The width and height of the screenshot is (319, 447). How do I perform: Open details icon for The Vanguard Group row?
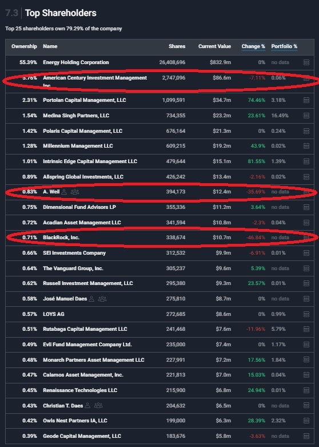point(306,268)
